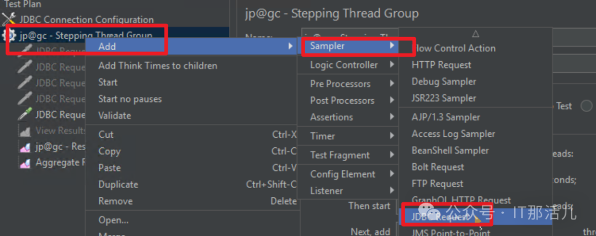This screenshot has width=596, height=236.
Task: Click the jp@gc results graph icon
Action: pos(25,147)
